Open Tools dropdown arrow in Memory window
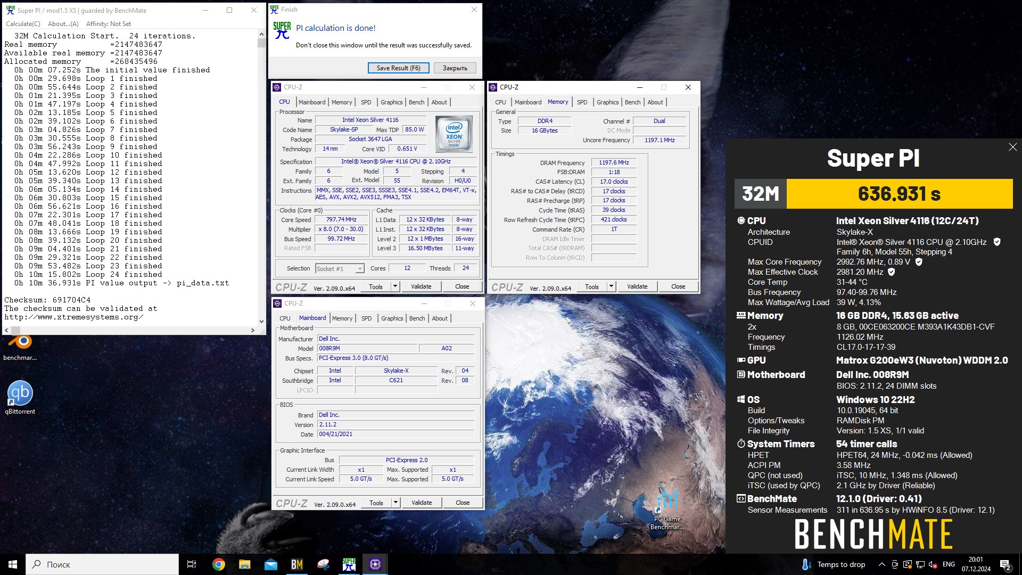This screenshot has width=1022, height=575. [x=611, y=286]
